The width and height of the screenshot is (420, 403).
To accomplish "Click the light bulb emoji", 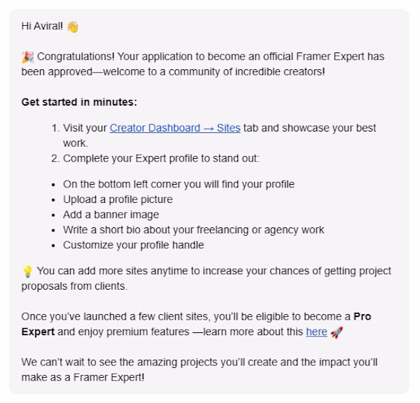I will [x=28, y=271].
